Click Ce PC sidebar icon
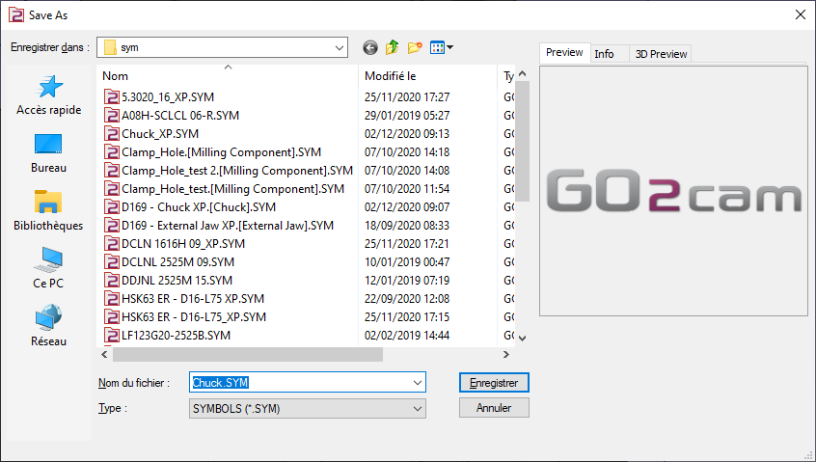 point(49,269)
